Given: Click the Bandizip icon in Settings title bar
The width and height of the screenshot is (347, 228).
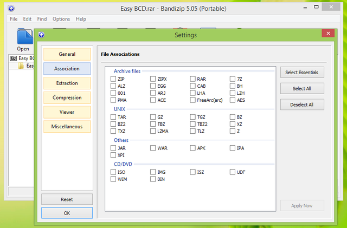Looking at the screenshot, I should pos(41,35).
